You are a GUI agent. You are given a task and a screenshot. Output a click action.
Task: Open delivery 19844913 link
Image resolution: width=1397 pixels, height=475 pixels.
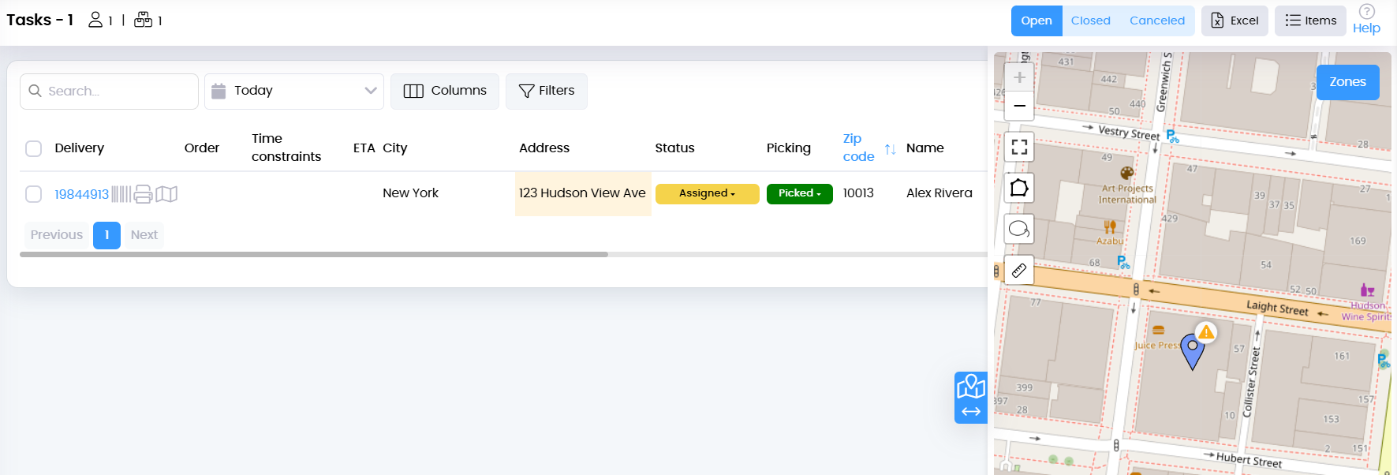coord(81,194)
